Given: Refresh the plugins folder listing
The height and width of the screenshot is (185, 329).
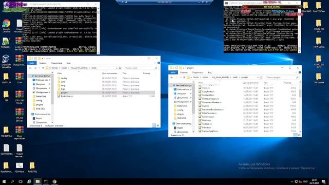Looking at the screenshot, I should pyautogui.click(x=261, y=78).
